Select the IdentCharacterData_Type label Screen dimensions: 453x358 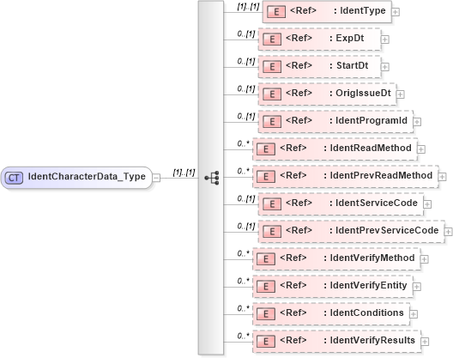(87, 177)
